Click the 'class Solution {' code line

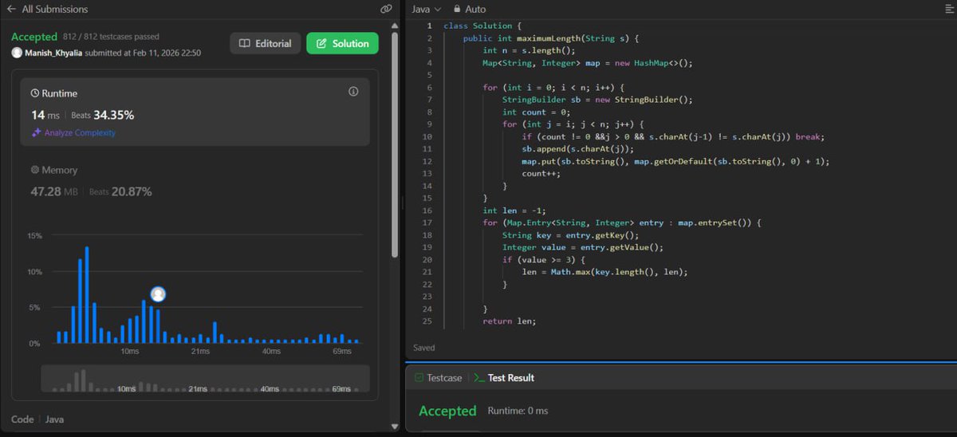pos(482,26)
